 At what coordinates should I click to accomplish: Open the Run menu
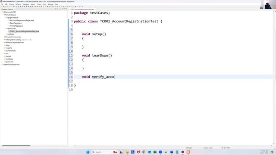coord(44,4)
